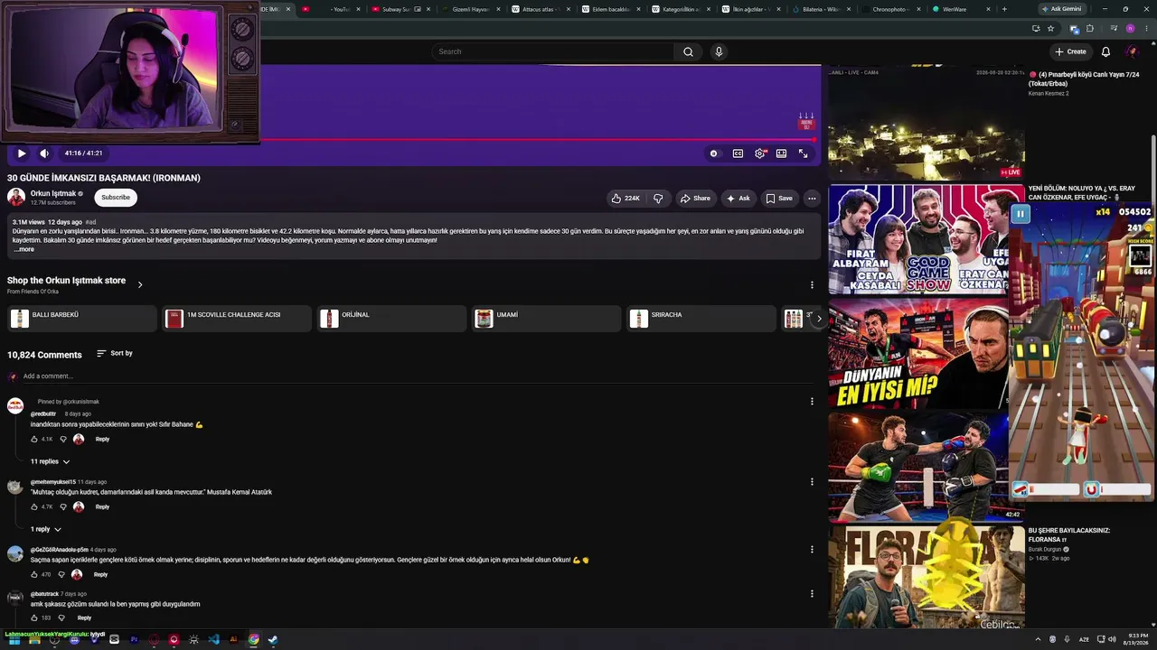Open the player settings gear
This screenshot has height=650, width=1157.
click(760, 153)
